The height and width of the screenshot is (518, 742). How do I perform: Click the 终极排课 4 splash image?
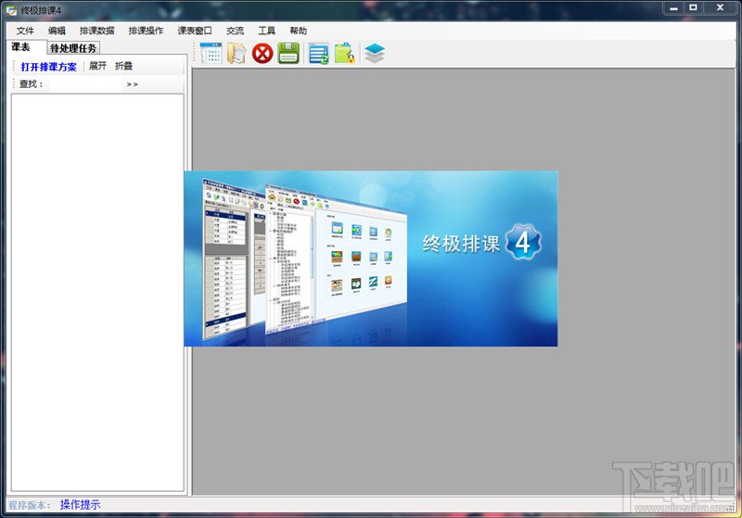370,259
